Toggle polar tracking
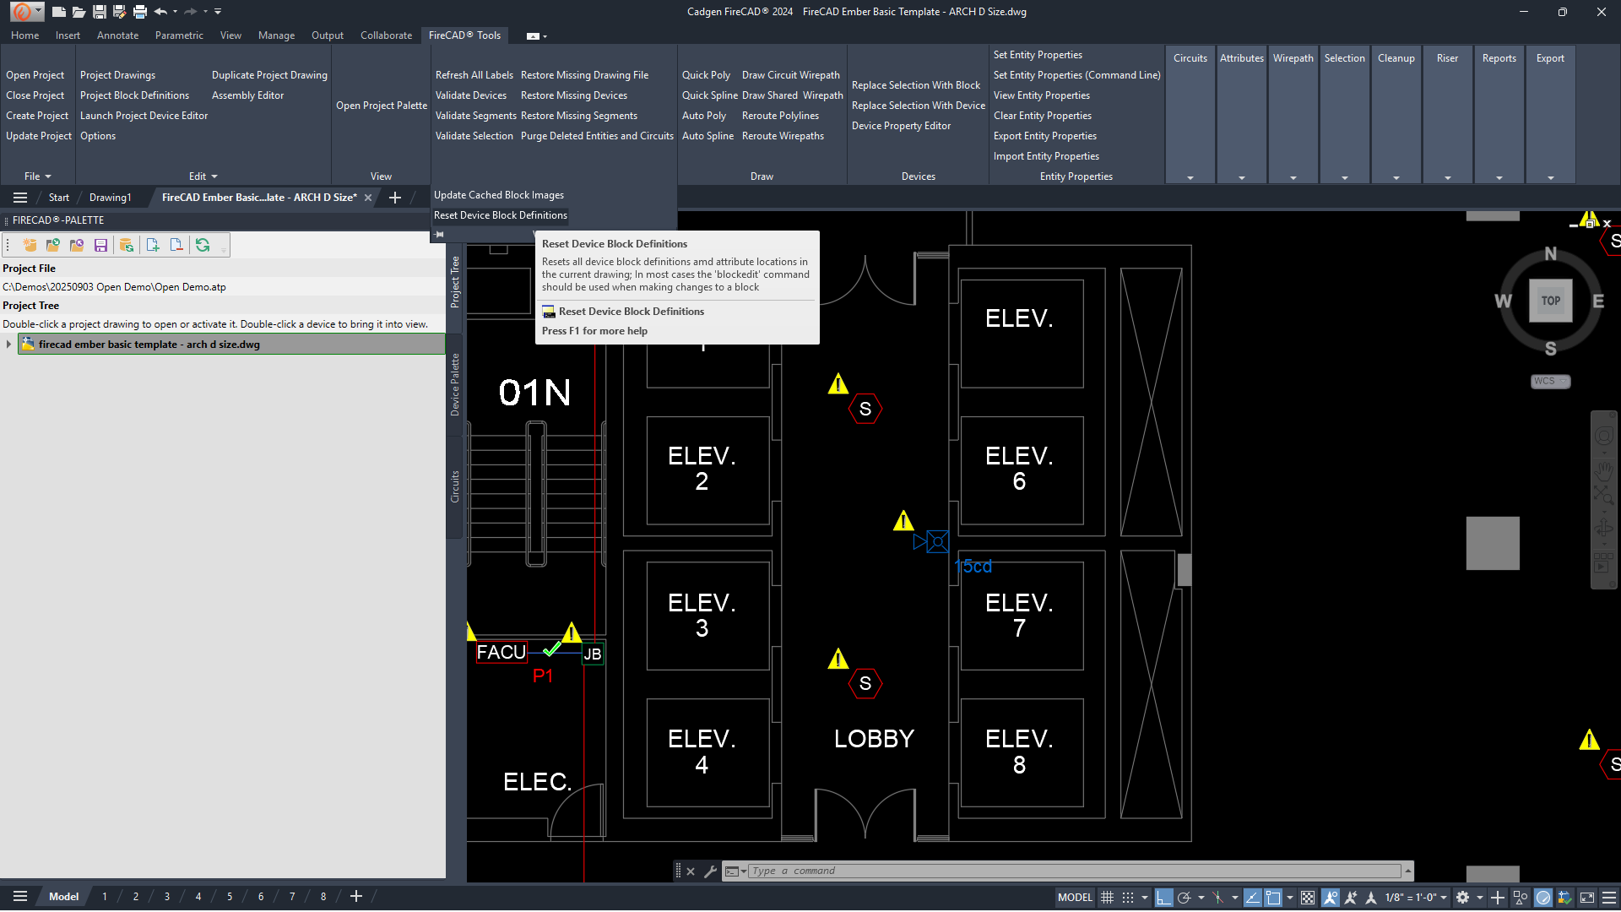 1184,898
